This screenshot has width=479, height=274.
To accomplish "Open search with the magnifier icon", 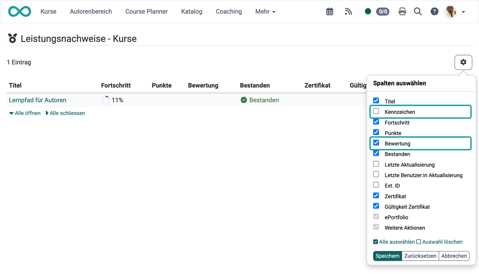I will coord(418,12).
